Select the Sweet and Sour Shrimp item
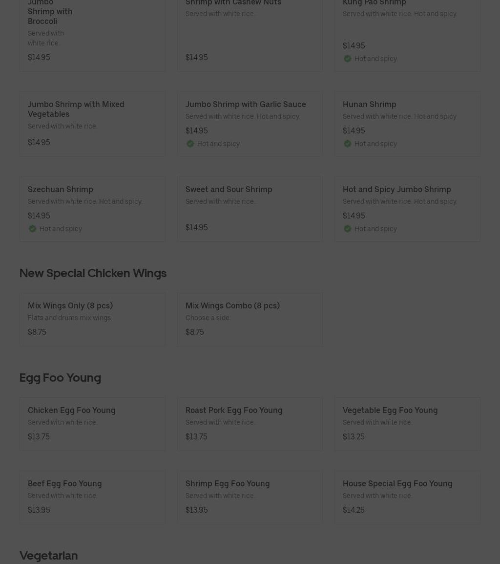 250,209
